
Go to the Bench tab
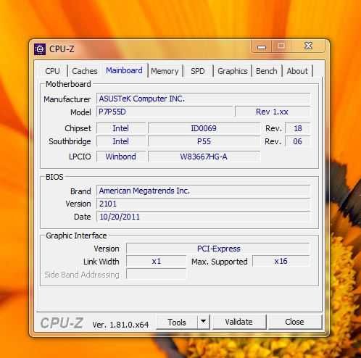[x=267, y=71]
